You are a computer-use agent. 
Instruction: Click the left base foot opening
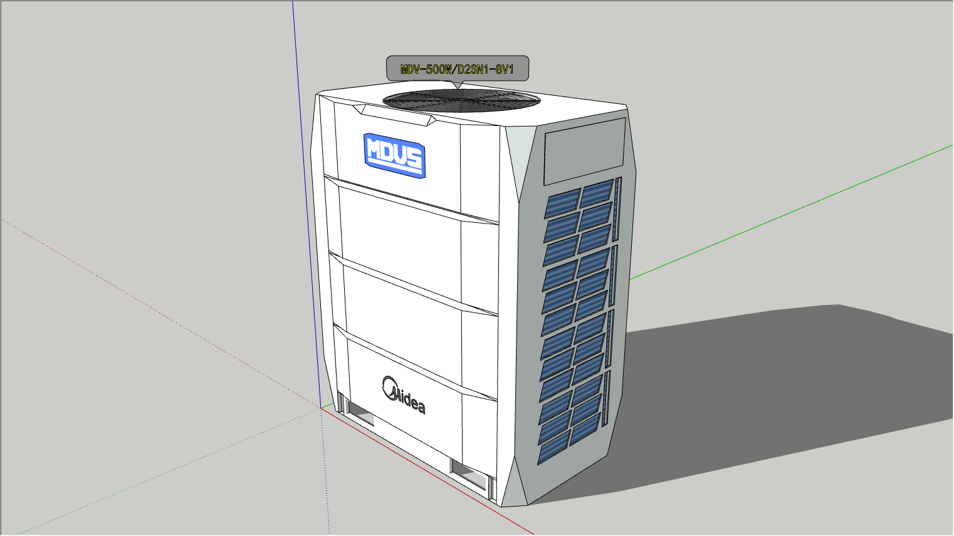359,412
